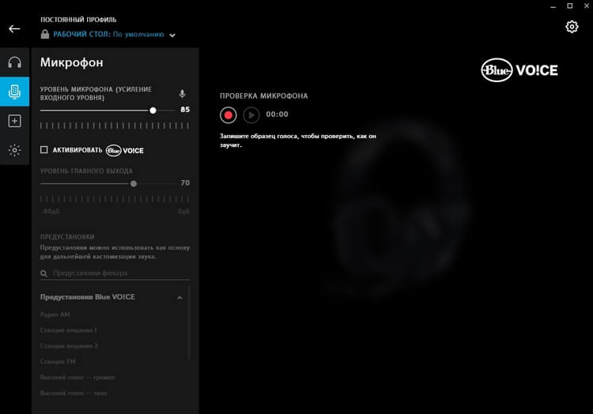593x414 pixels.
Task: Go back using the arrow icon
Action: click(14, 28)
